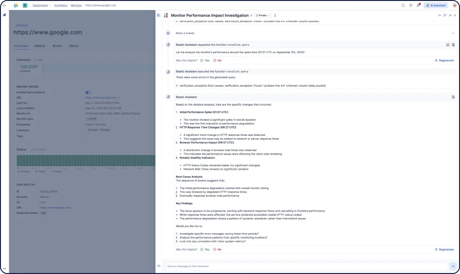Switch to the Errors tab
The width and height of the screenshot is (460, 274).
coord(57,46)
